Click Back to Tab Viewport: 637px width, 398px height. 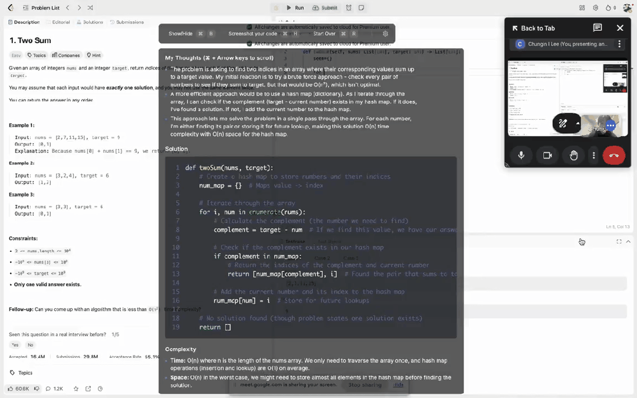coord(533,28)
